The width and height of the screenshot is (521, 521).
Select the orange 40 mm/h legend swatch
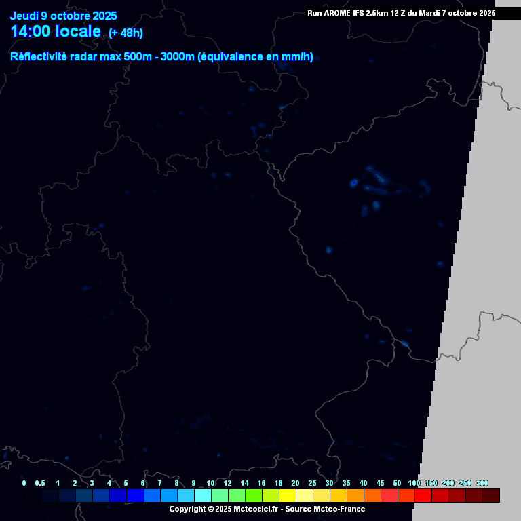[372, 496]
